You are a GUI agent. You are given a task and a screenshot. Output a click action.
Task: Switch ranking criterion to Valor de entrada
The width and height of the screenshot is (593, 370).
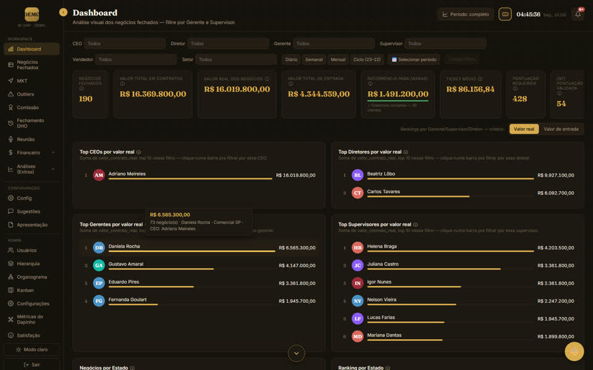click(x=561, y=129)
